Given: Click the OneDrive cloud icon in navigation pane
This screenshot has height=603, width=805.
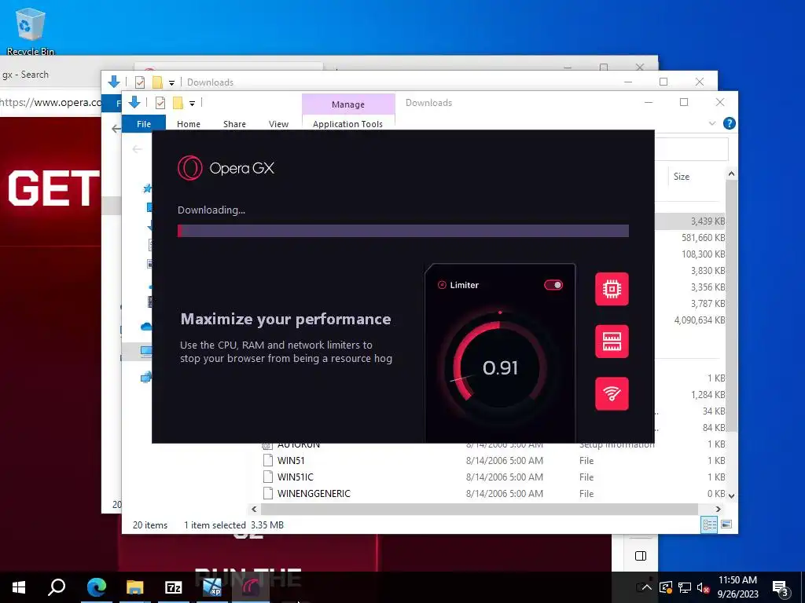Looking at the screenshot, I should click(145, 327).
